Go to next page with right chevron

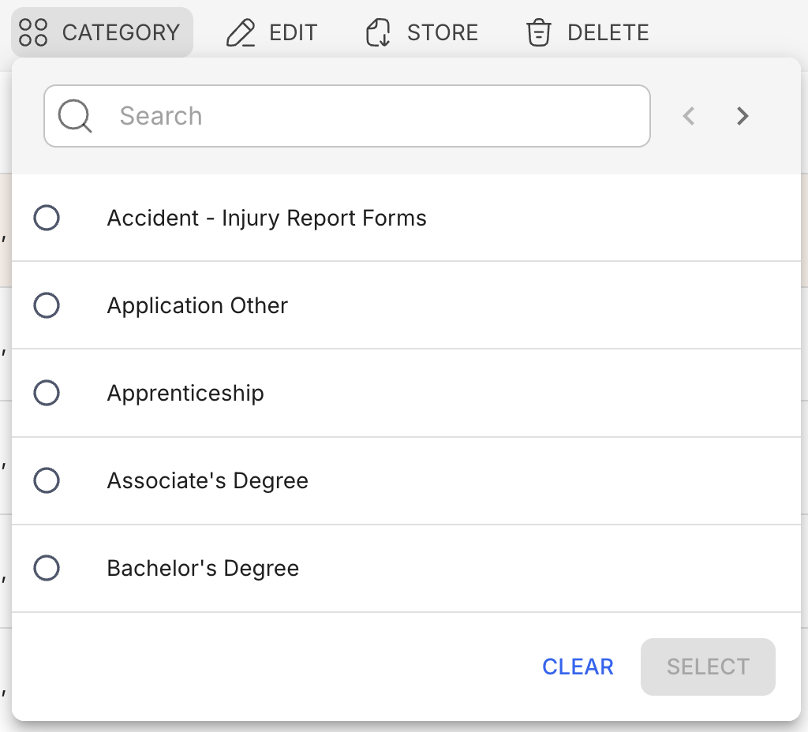pyautogui.click(x=742, y=116)
